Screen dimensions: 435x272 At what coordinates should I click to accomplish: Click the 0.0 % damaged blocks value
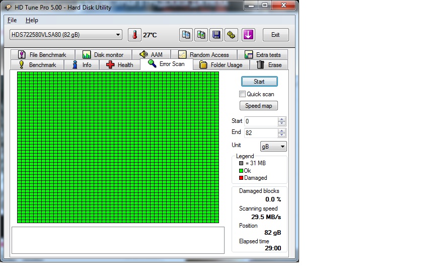click(x=273, y=199)
